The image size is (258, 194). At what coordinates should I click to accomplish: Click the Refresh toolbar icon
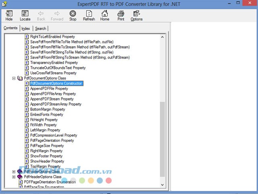[89, 13]
